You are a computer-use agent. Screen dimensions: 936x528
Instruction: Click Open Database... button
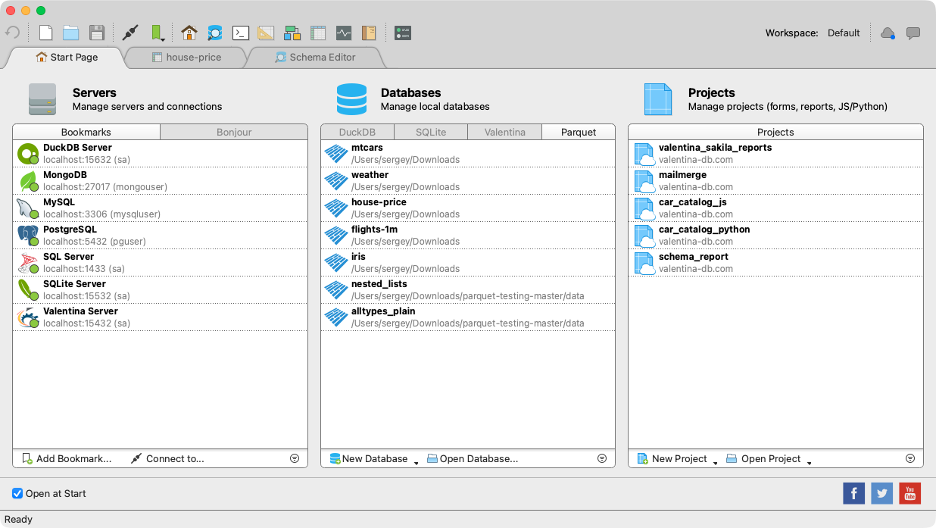(473, 458)
